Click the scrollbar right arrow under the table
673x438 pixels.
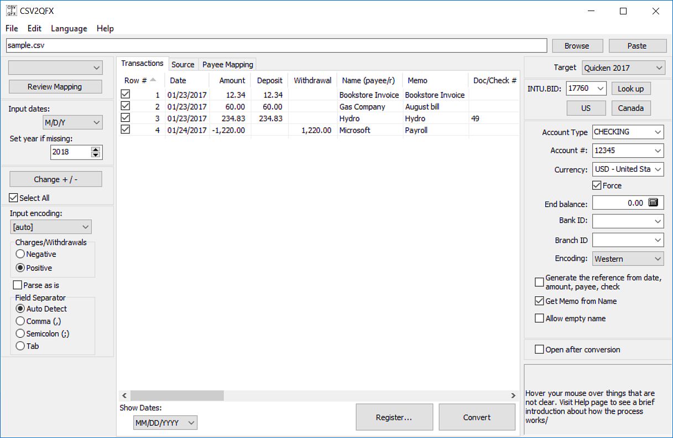(x=513, y=395)
